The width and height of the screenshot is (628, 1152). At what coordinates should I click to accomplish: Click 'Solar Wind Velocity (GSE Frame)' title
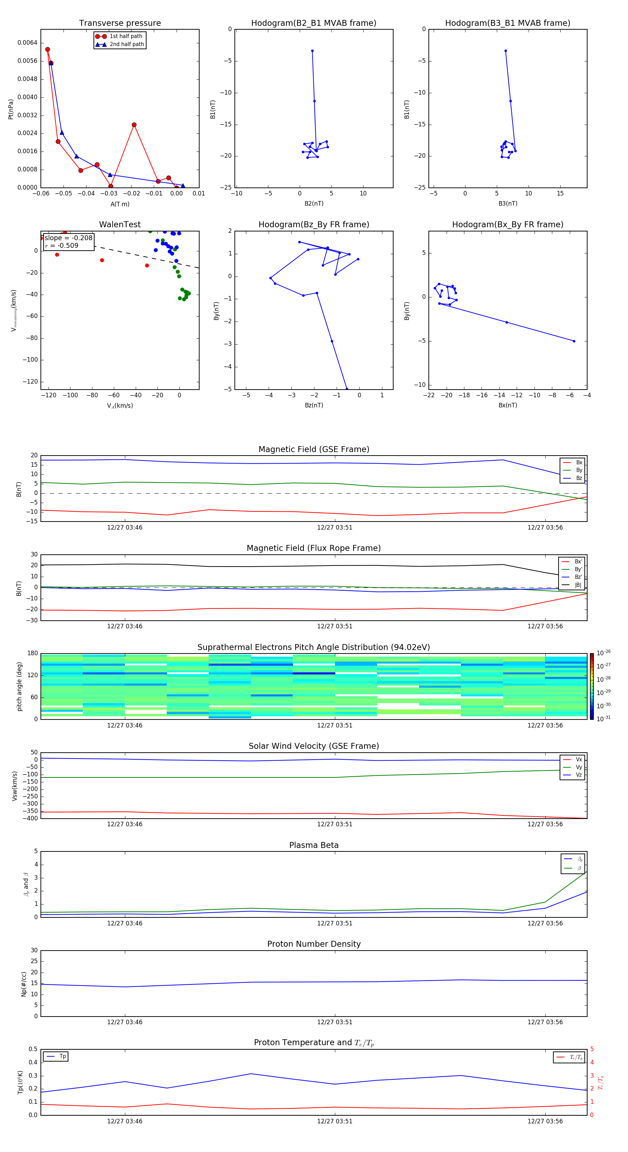(314, 746)
